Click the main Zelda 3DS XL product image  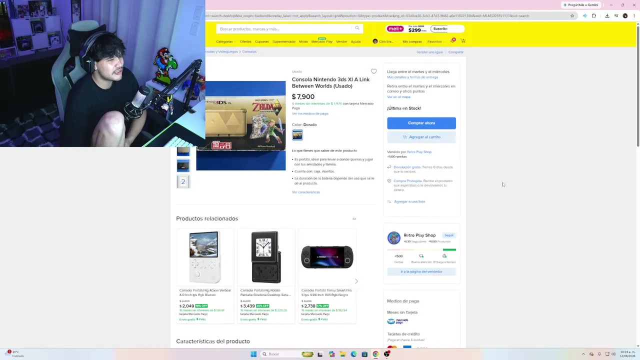point(241,125)
